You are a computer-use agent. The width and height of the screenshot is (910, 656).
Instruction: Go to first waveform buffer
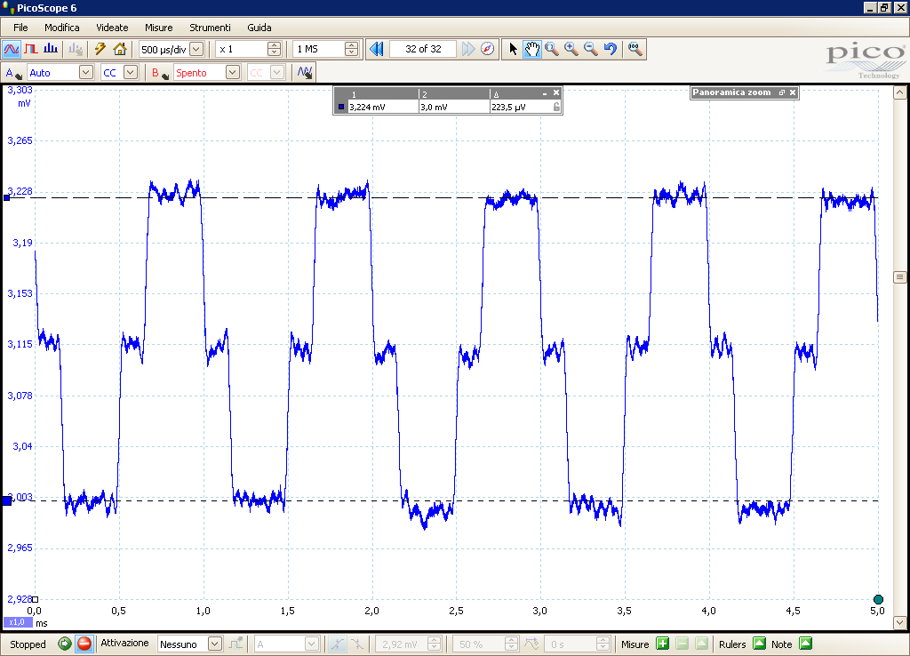click(376, 50)
